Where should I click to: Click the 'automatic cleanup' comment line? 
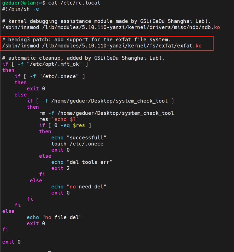click(x=83, y=58)
